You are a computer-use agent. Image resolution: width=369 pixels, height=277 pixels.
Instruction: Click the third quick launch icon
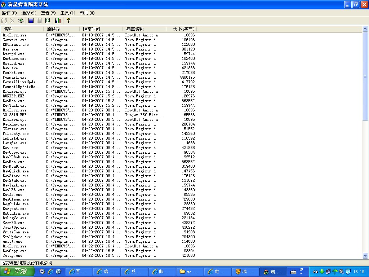(58, 272)
